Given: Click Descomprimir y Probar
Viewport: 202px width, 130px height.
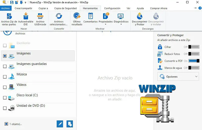Looking at the screenshot, I should 140,19.
